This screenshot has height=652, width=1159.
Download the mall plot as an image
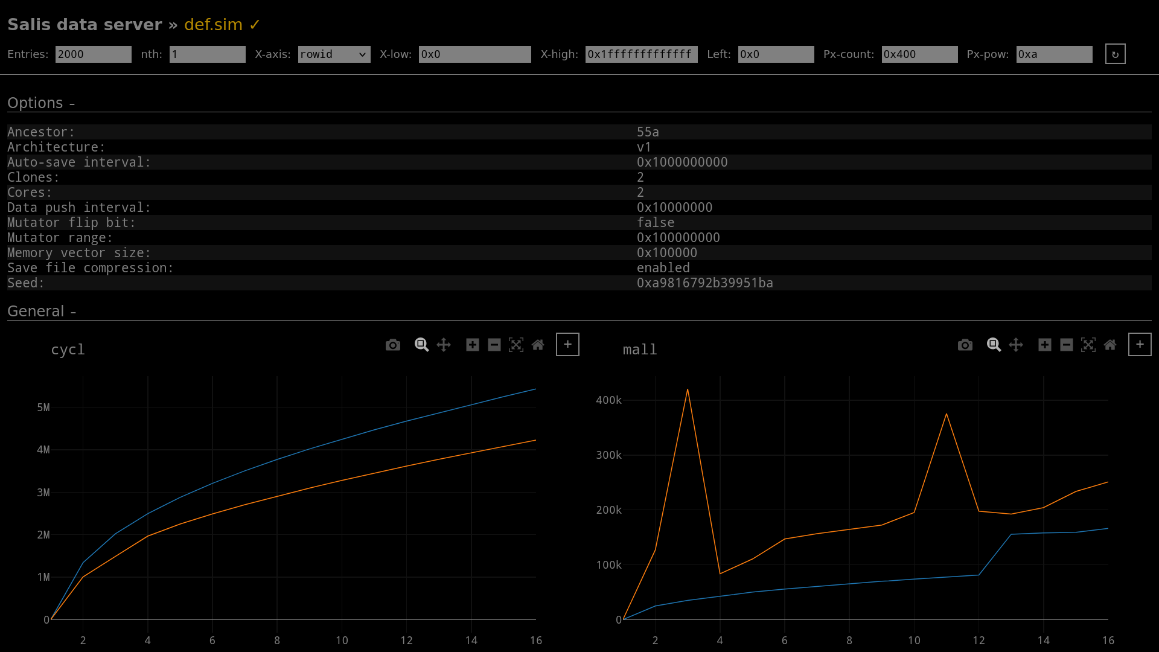(x=965, y=345)
